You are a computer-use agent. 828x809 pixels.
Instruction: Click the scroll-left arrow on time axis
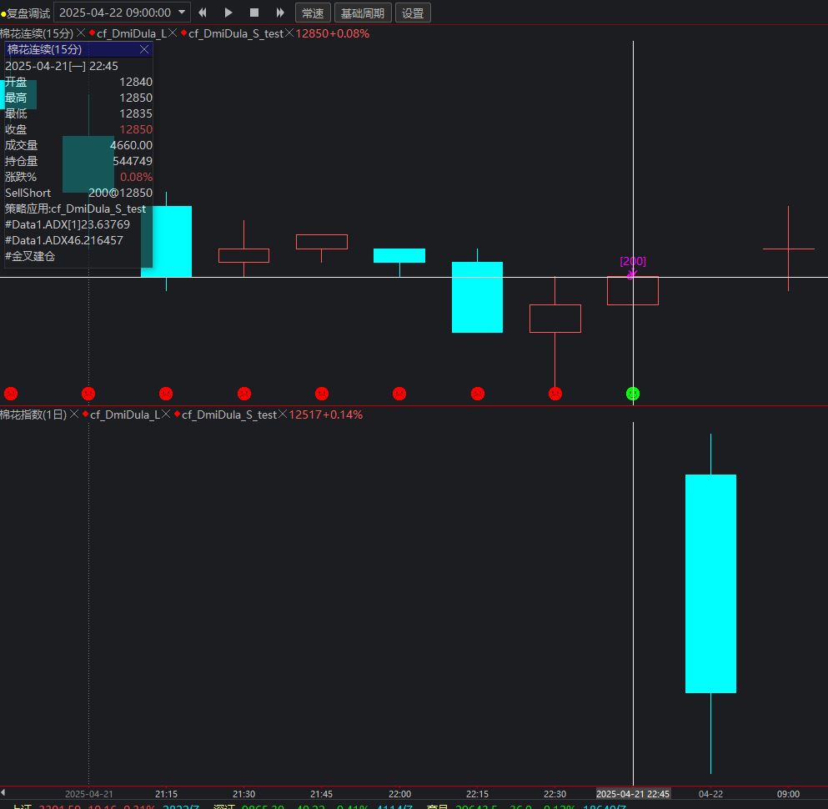pos(3,792)
